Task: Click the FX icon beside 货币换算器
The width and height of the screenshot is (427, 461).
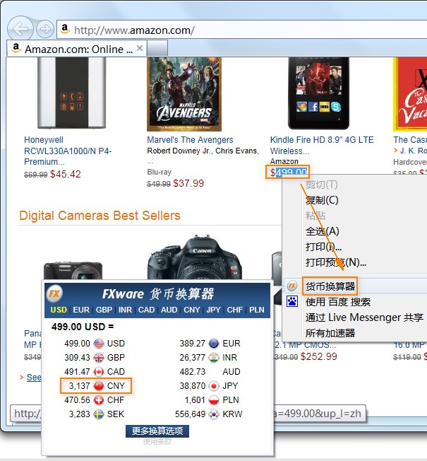Action: click(x=292, y=286)
